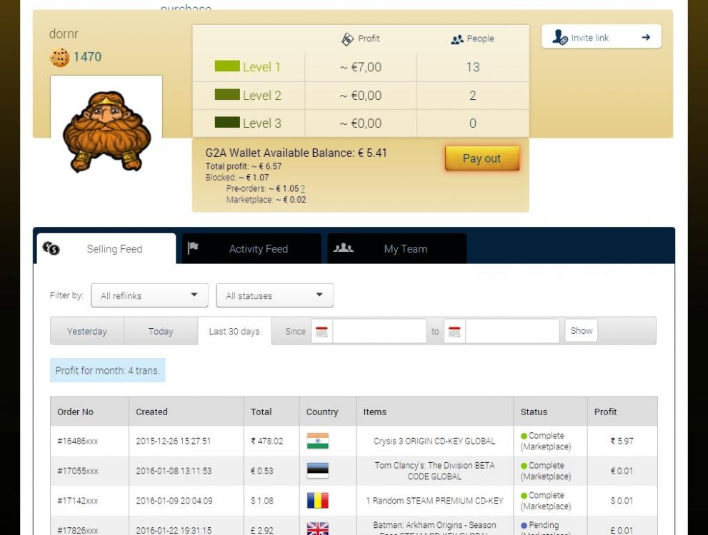708x535 pixels.
Task: Switch to the Selling Feed tab
Action: 106,249
